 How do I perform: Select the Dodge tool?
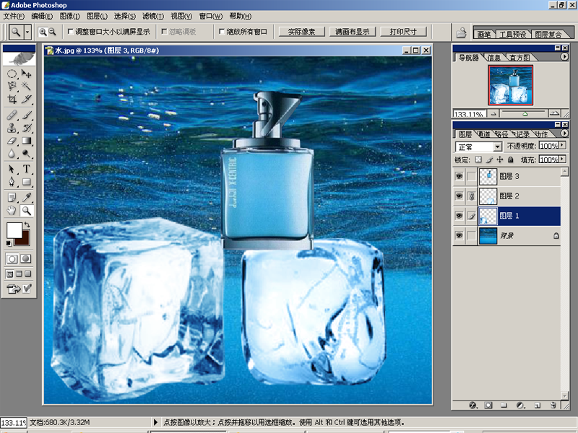(26, 153)
